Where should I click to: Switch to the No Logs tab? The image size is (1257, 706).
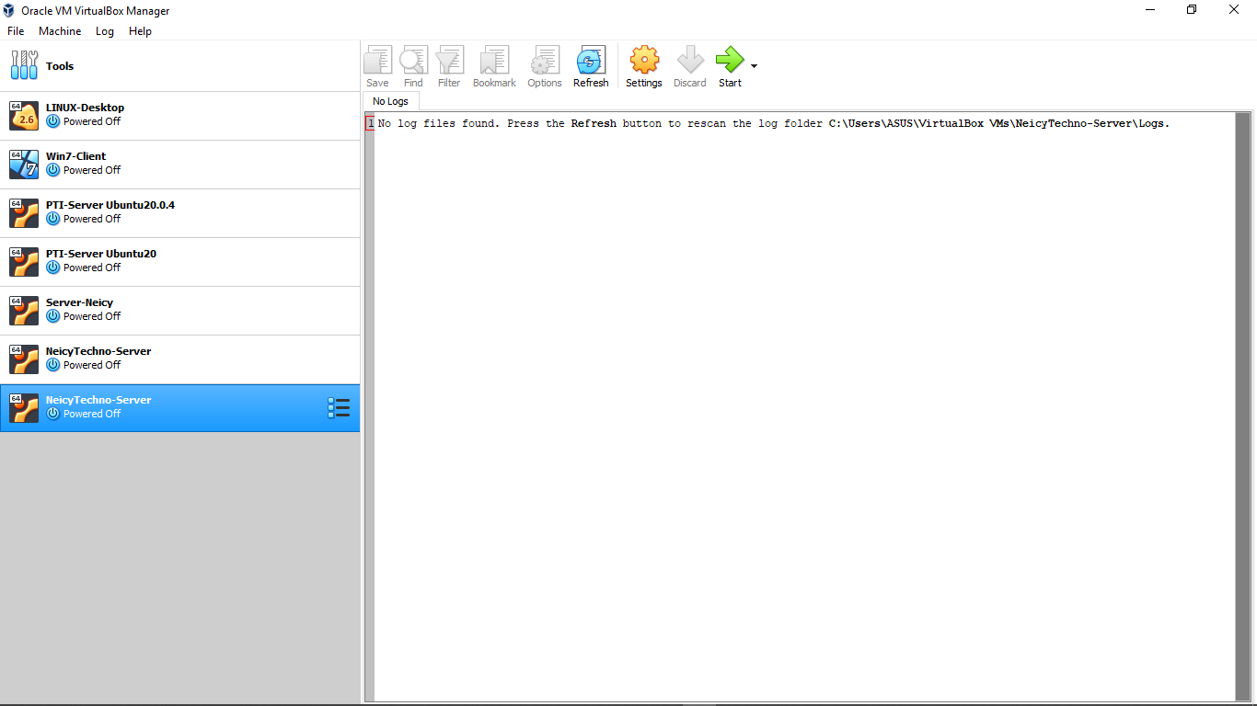click(390, 101)
